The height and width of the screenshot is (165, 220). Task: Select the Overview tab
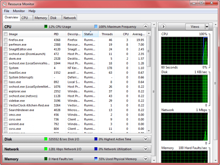[x=11, y=17]
